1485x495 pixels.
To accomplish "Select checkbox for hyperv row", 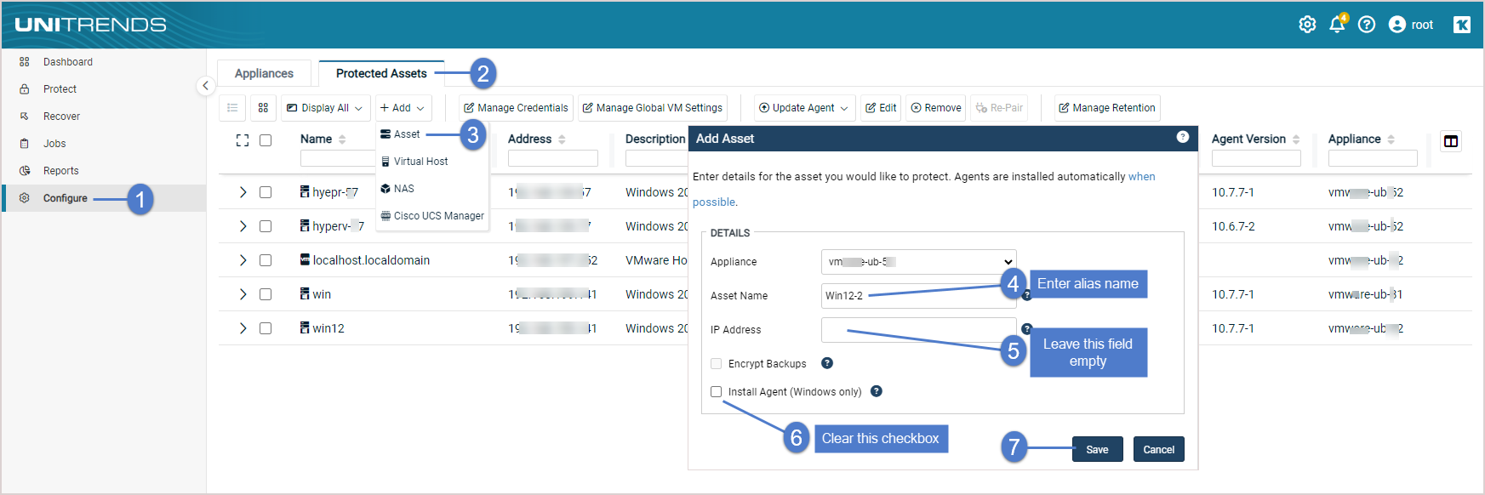I will [266, 226].
